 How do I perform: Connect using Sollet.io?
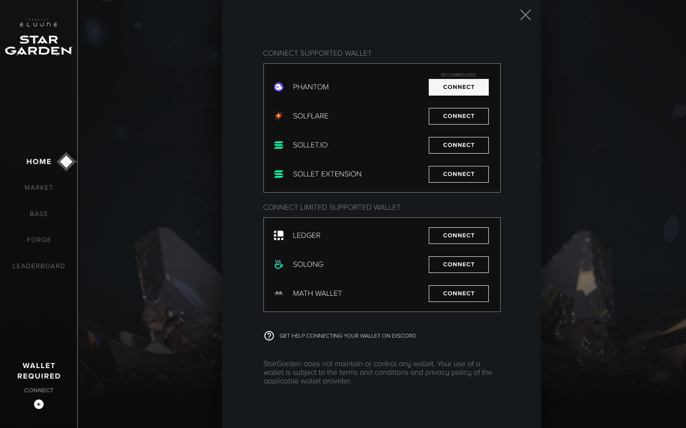(458, 145)
